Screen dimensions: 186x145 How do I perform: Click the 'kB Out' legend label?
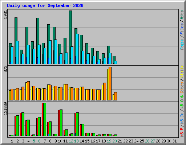(182, 102)
